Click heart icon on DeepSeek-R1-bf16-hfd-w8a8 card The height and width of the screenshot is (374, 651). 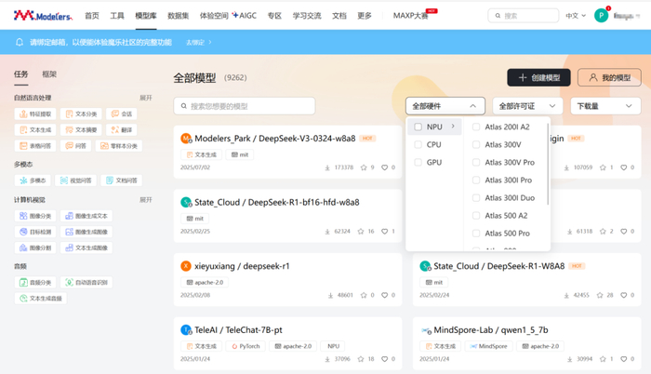click(x=384, y=231)
